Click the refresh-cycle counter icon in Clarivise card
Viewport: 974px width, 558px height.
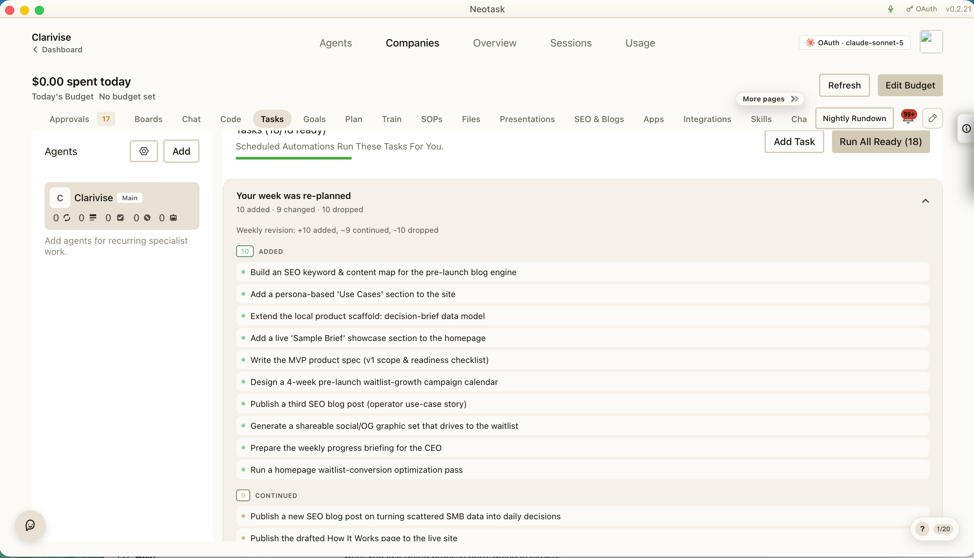(x=67, y=218)
